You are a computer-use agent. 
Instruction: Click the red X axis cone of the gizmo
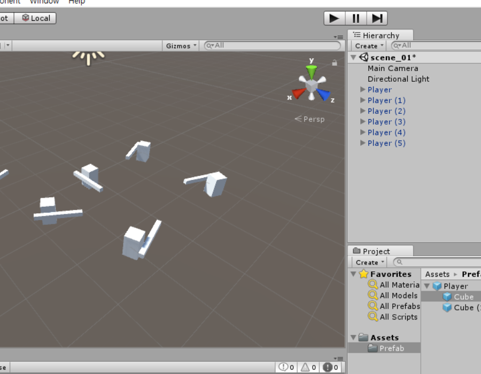click(x=299, y=93)
